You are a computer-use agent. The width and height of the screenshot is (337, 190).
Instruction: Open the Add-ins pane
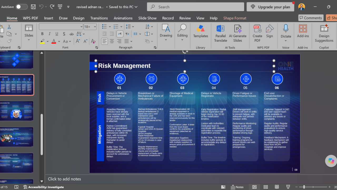(x=303, y=31)
